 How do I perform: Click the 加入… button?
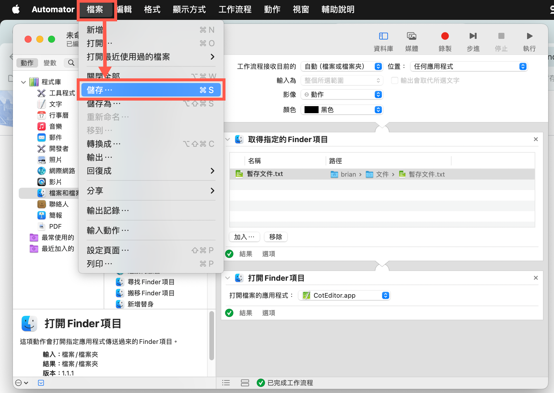coord(244,237)
